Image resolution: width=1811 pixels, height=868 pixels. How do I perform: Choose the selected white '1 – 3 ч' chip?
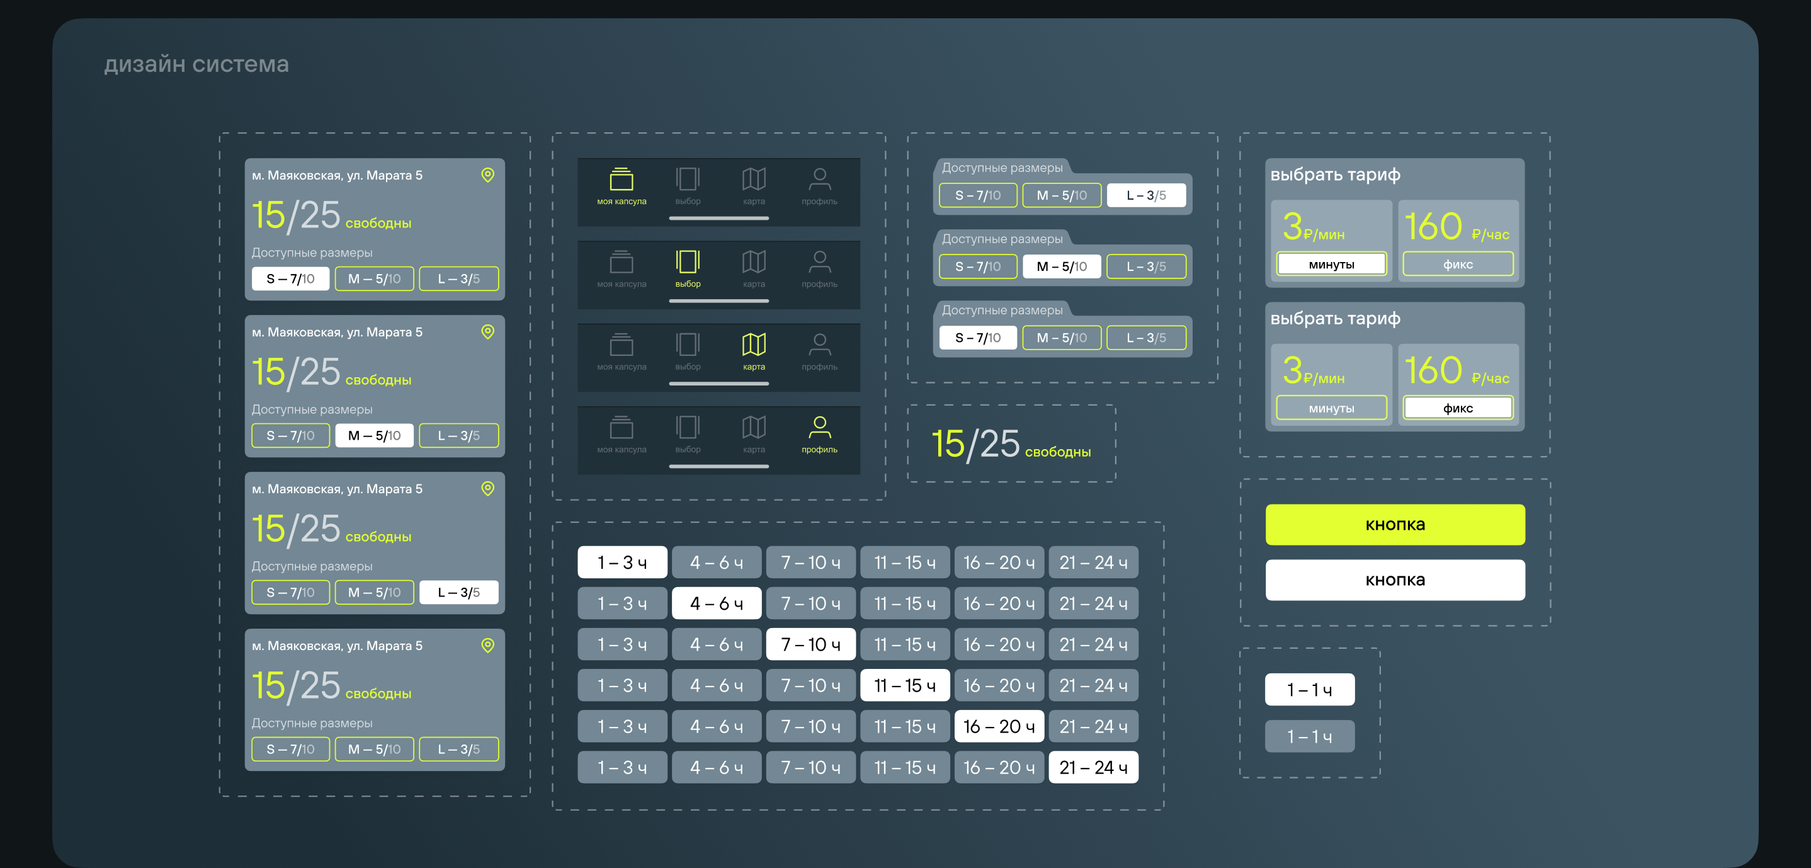pos(622,562)
